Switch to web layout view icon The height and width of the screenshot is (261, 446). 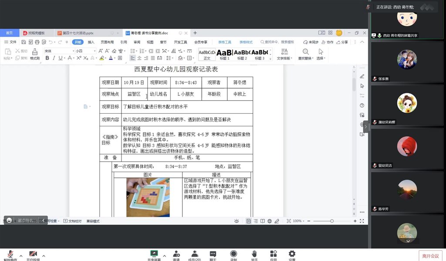pos(269,221)
